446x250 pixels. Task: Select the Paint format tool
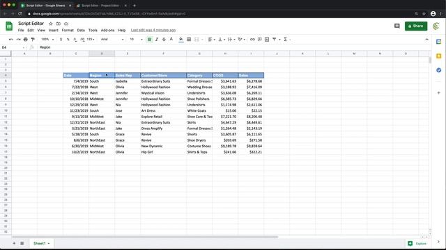(33, 40)
